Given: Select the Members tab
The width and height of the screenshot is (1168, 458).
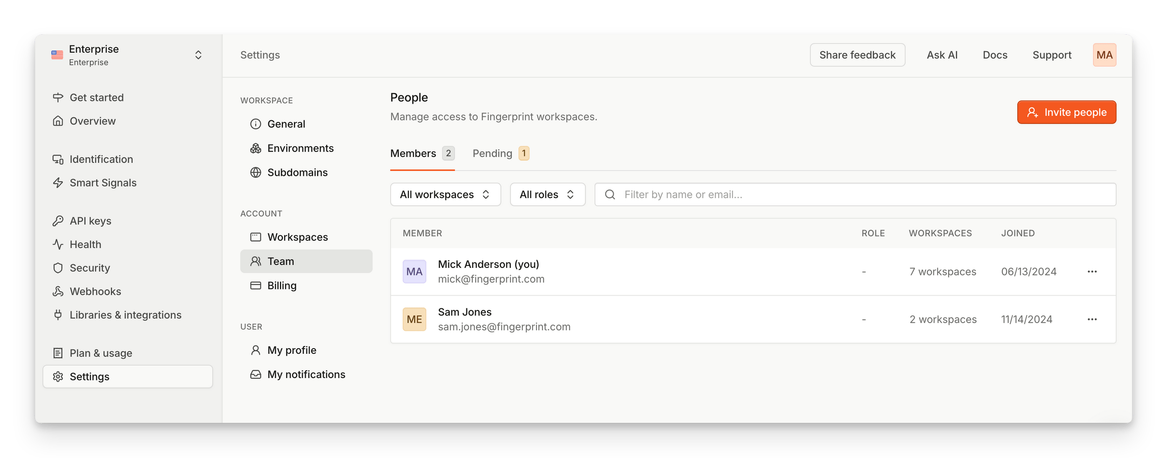Looking at the screenshot, I should [x=422, y=153].
